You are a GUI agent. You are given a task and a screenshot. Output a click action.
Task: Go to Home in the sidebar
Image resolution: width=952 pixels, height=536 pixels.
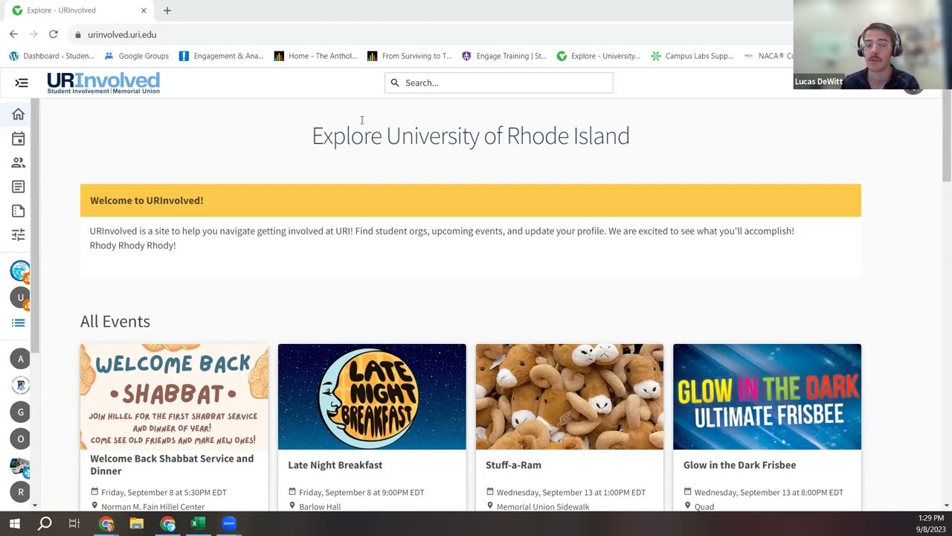19,114
